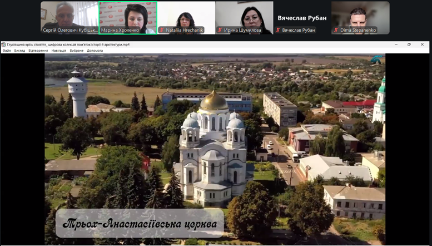Click the Dima Stepanenko name label
The image size is (432, 246).
[x=355, y=30]
